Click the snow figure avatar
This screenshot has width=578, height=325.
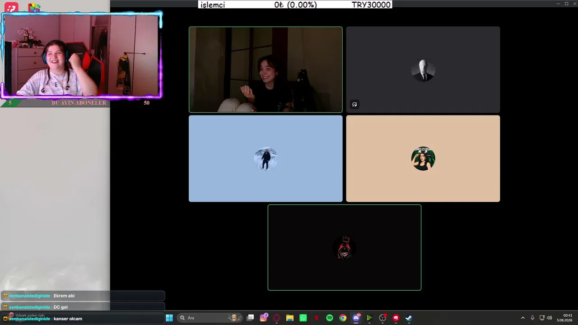(x=266, y=158)
